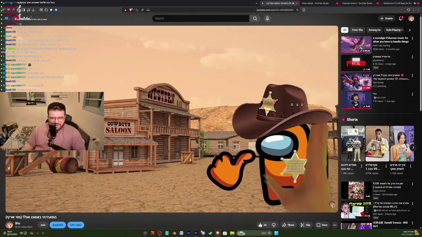Open File Explorer from the taskbar

pos(232,233)
